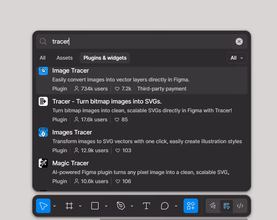Toggle the Actions resources button

click(191, 206)
